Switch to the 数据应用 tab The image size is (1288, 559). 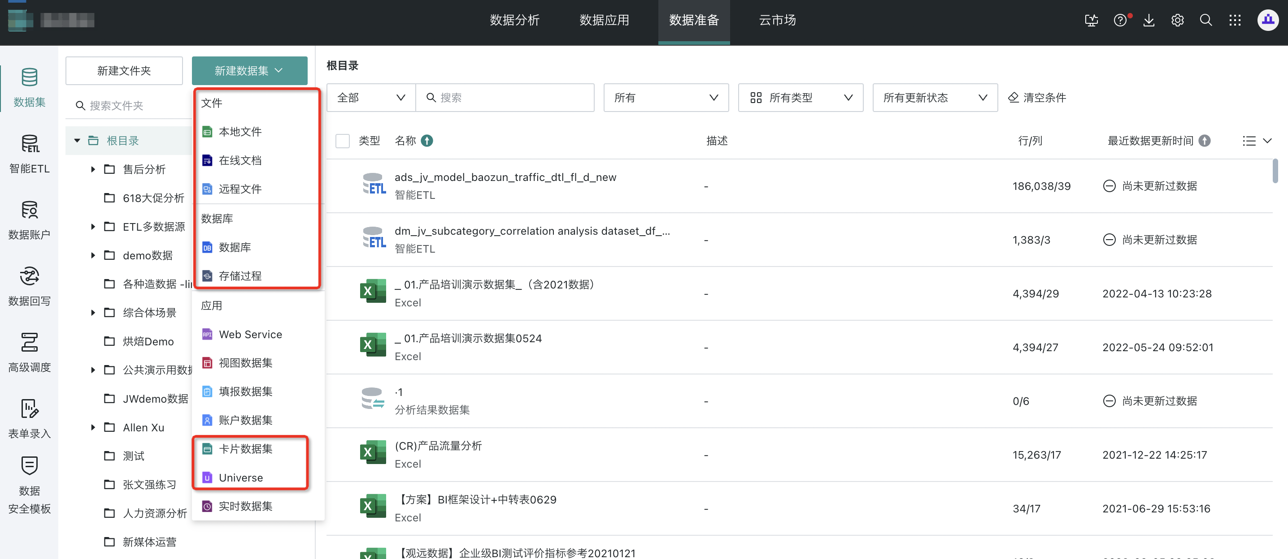tap(604, 21)
